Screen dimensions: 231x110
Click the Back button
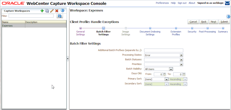point(204,22)
